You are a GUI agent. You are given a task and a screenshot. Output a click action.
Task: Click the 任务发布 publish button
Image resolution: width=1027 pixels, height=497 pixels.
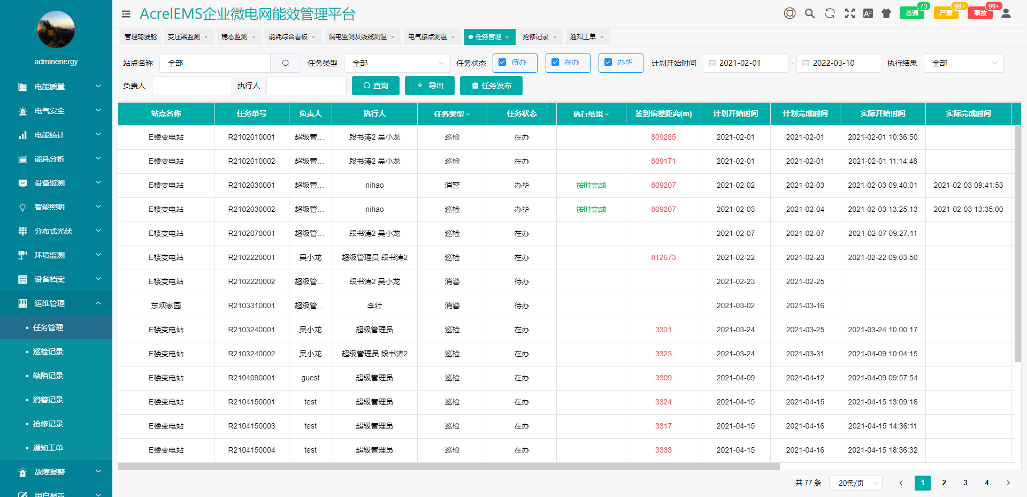pyautogui.click(x=491, y=86)
